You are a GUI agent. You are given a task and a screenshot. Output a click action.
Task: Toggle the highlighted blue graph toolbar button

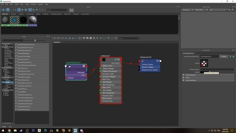coord(66,38)
